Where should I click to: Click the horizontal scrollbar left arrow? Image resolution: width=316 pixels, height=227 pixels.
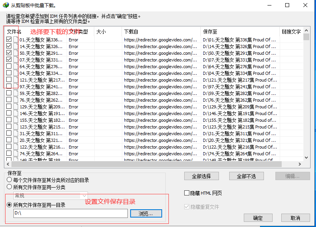[x=8, y=164]
